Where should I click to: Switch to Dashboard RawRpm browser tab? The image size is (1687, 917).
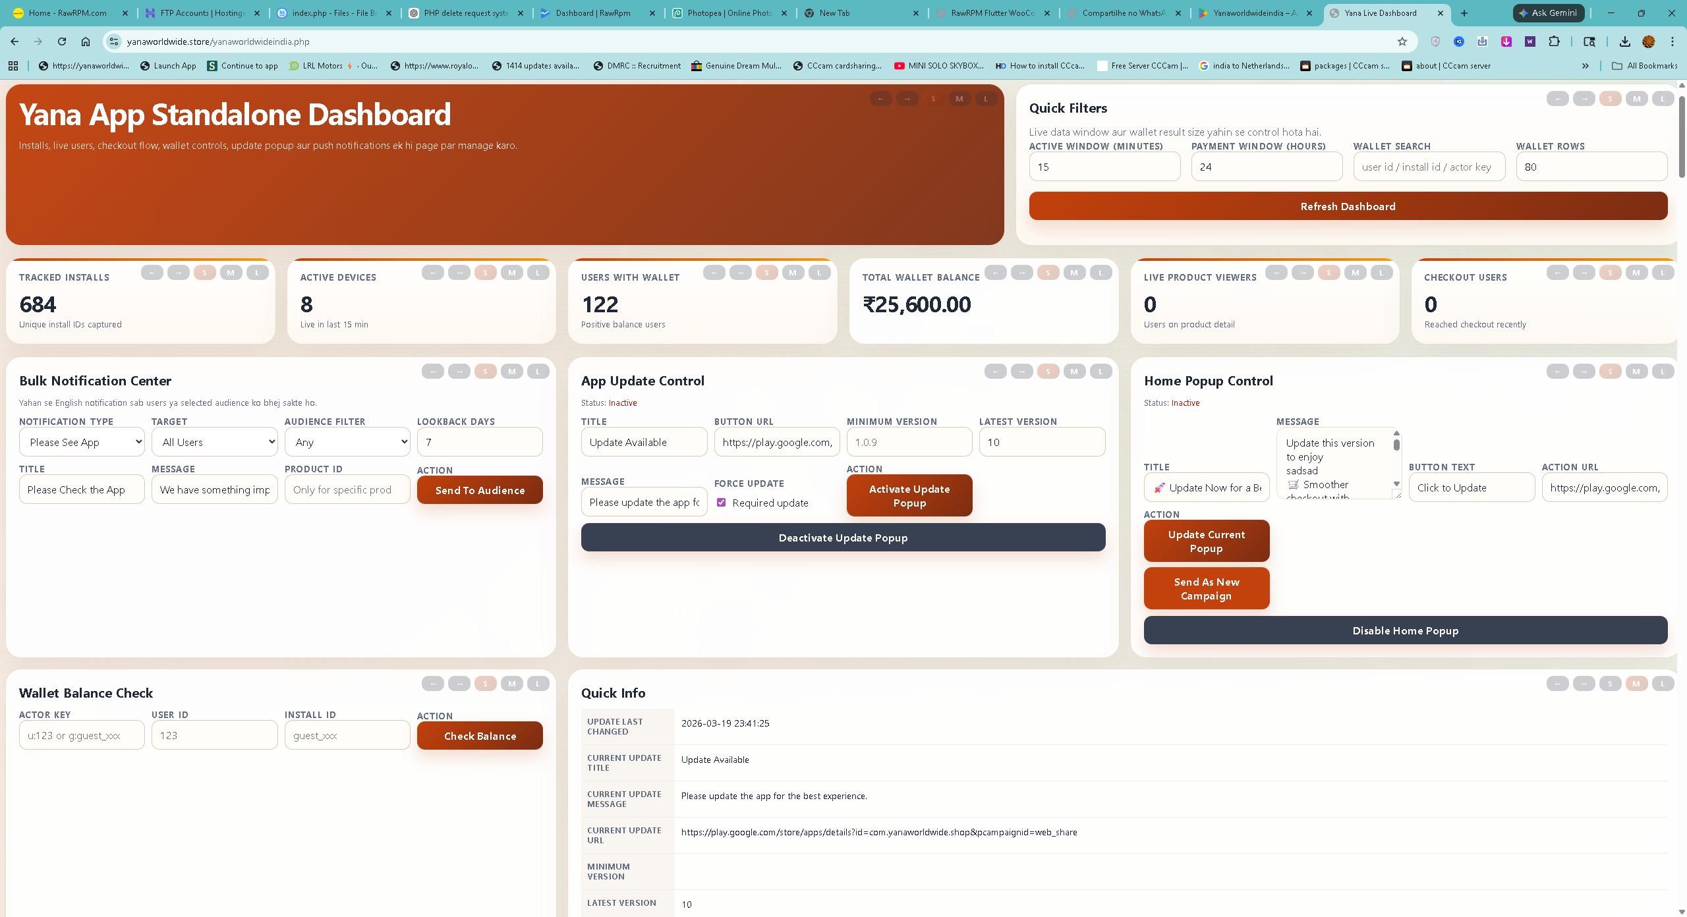point(593,13)
